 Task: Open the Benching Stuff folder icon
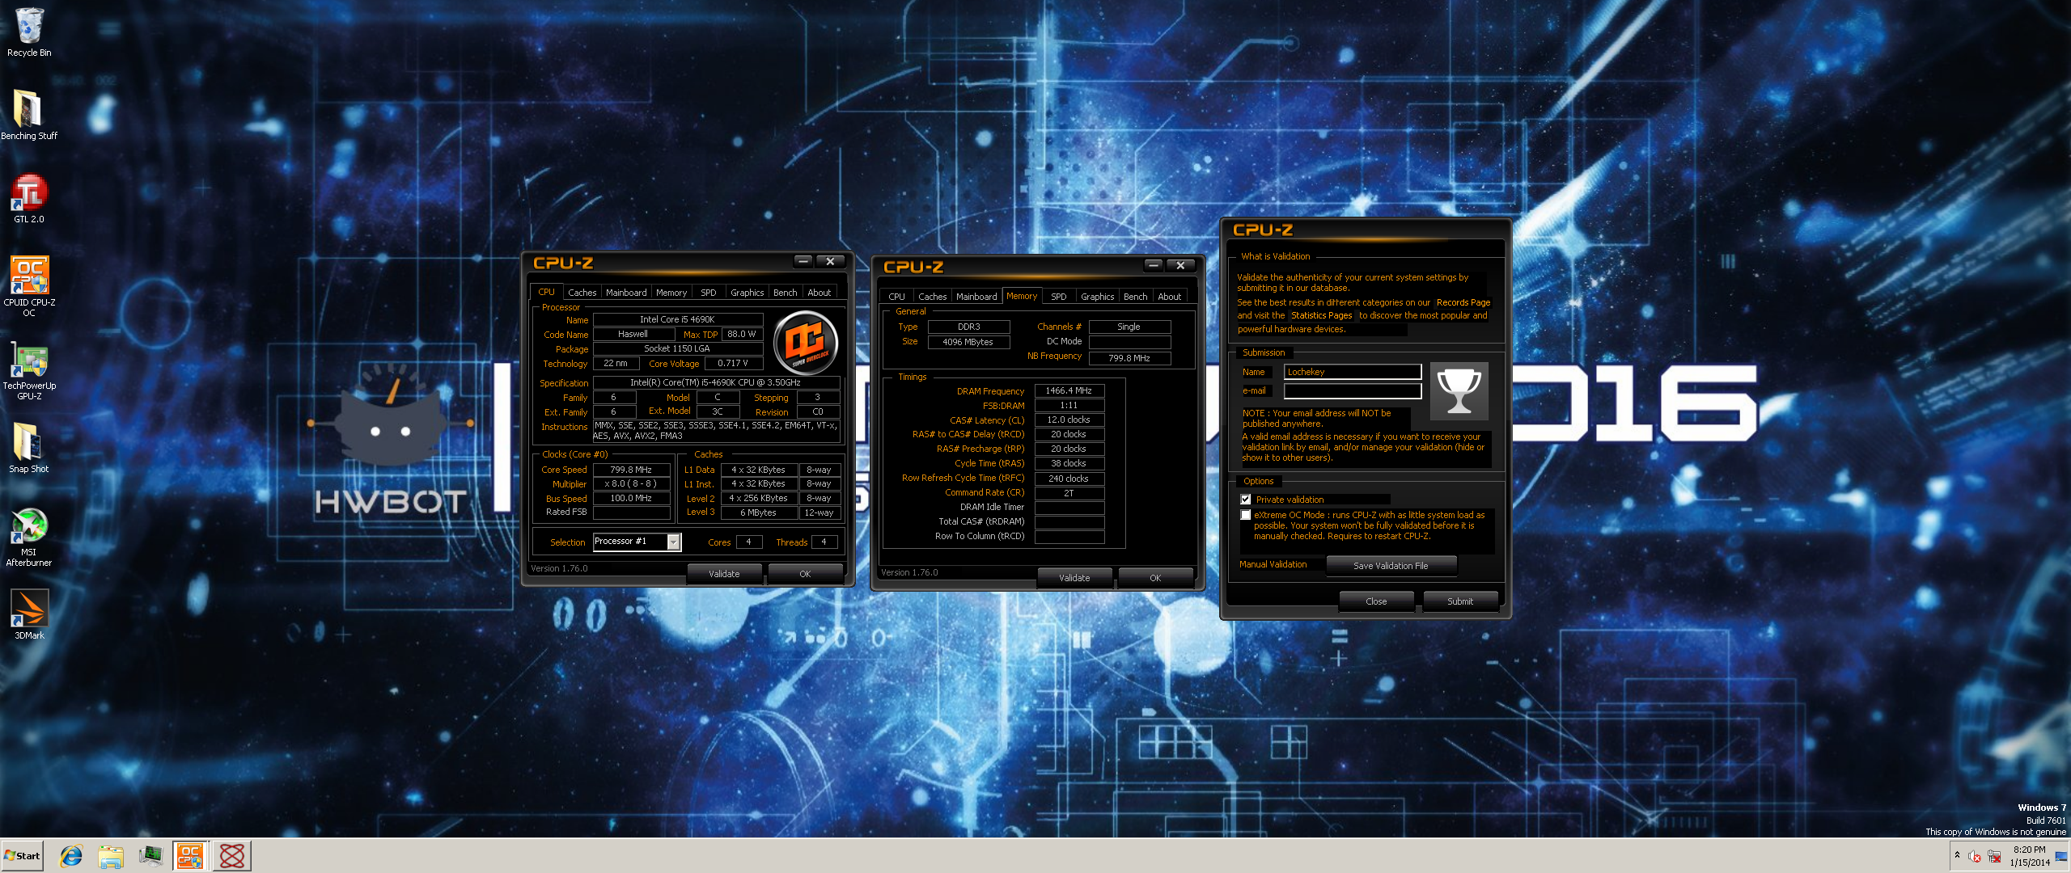[x=29, y=114]
